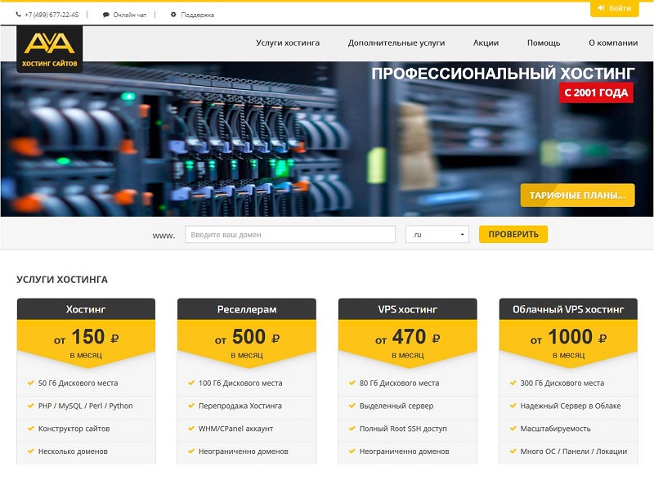Go to the Акции menu item
This screenshot has width=654, height=485.
click(x=486, y=43)
